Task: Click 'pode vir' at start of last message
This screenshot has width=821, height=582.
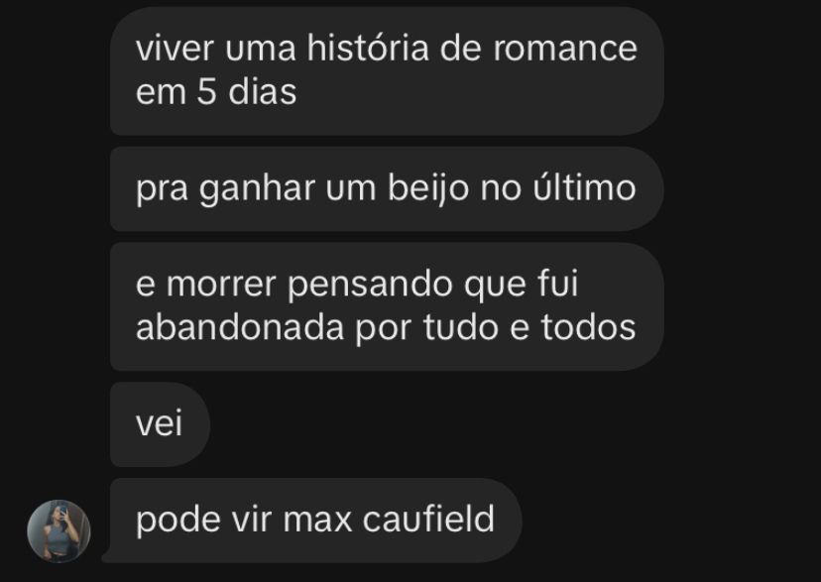Action: (204, 521)
